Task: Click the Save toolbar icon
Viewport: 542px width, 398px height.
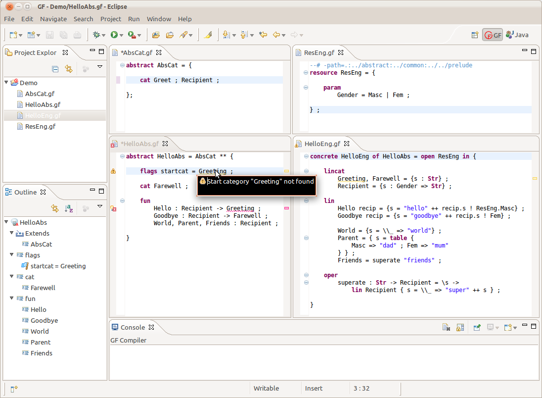Action: click(49, 35)
